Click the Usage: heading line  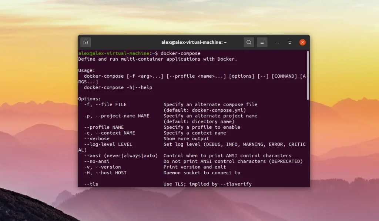click(x=86, y=70)
